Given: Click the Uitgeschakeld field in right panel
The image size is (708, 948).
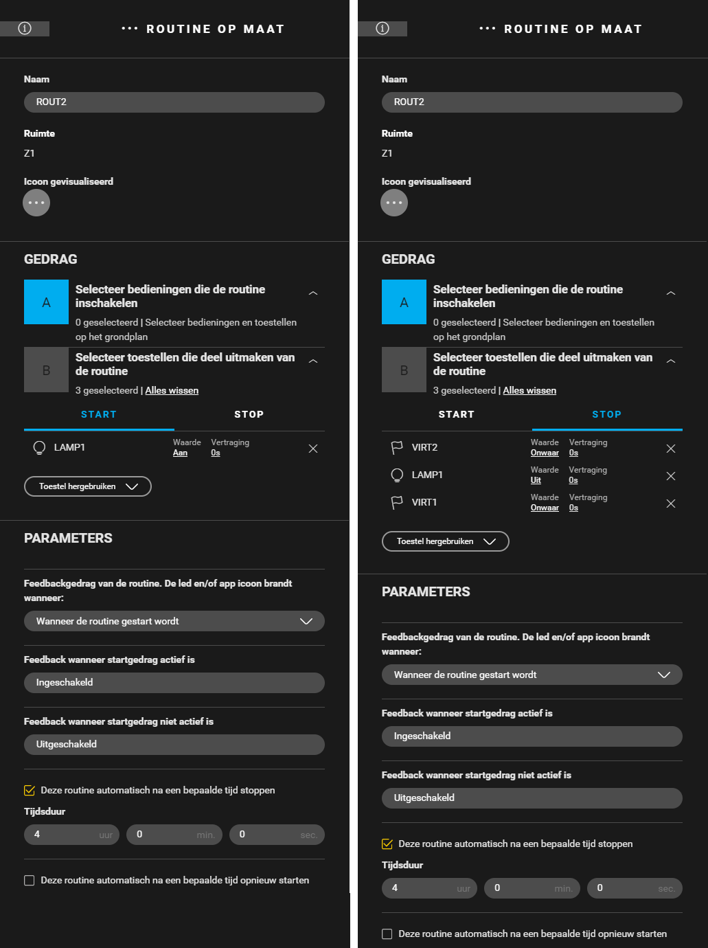Looking at the screenshot, I should tap(532, 798).
